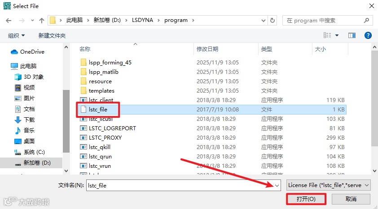378x209 pixels.
Task: Click the file list scrollbar thumb
Action: 374,98
